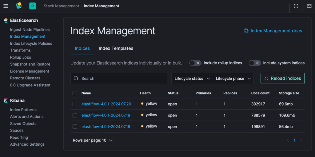
Task: Open Transforms in sidebar
Action: [21, 50]
